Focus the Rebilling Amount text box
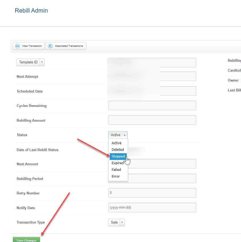241x242 pixels. (x=152, y=120)
